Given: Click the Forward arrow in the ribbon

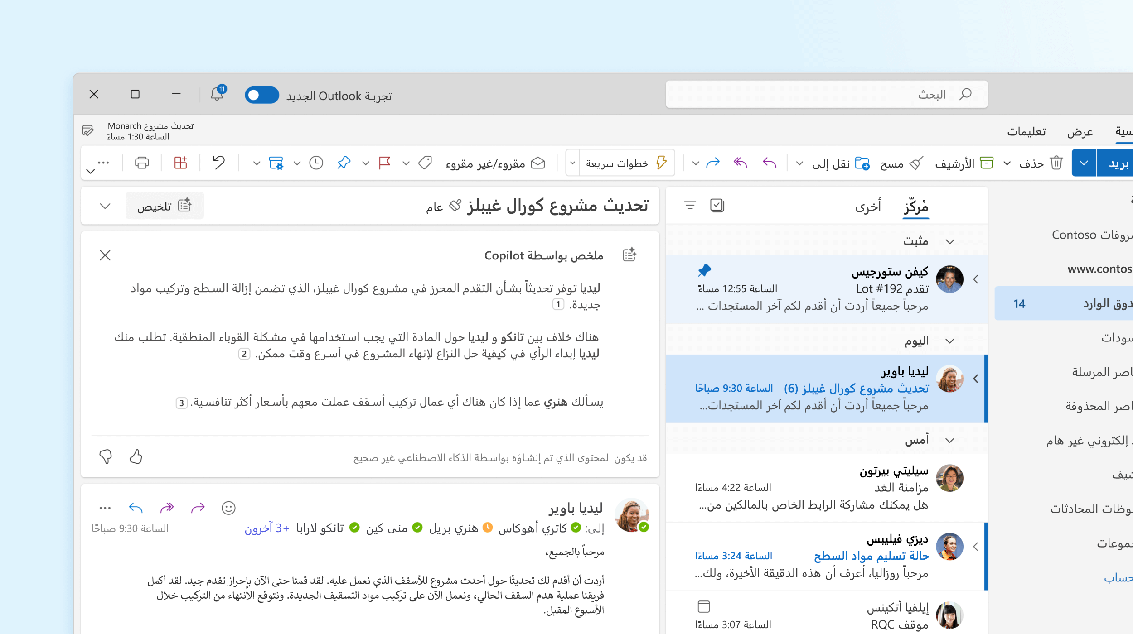Looking at the screenshot, I should click(x=713, y=163).
